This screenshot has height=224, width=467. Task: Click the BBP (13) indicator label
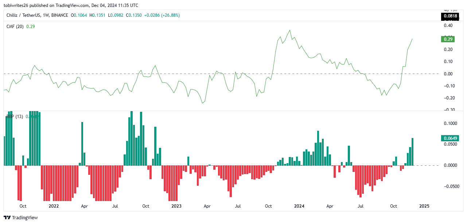(15, 117)
